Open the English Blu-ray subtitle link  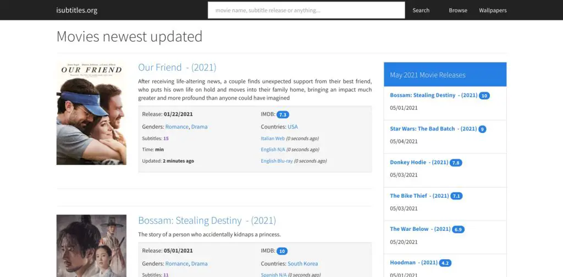click(x=277, y=160)
